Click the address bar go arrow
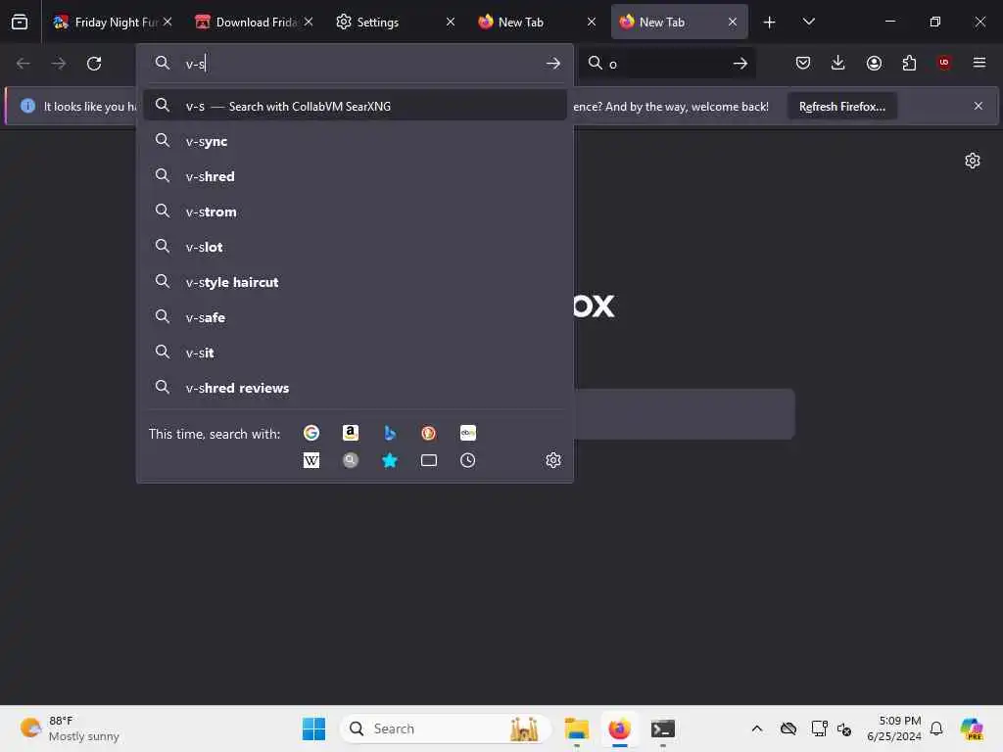Viewport: 1003px width, 752px height. click(x=553, y=64)
